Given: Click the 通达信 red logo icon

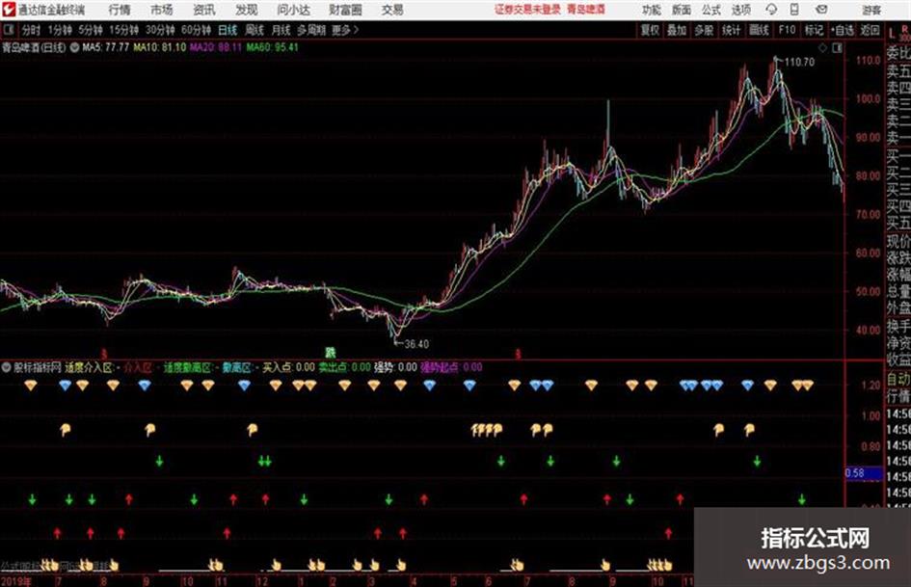Looking at the screenshot, I should pyautogui.click(x=9, y=10).
